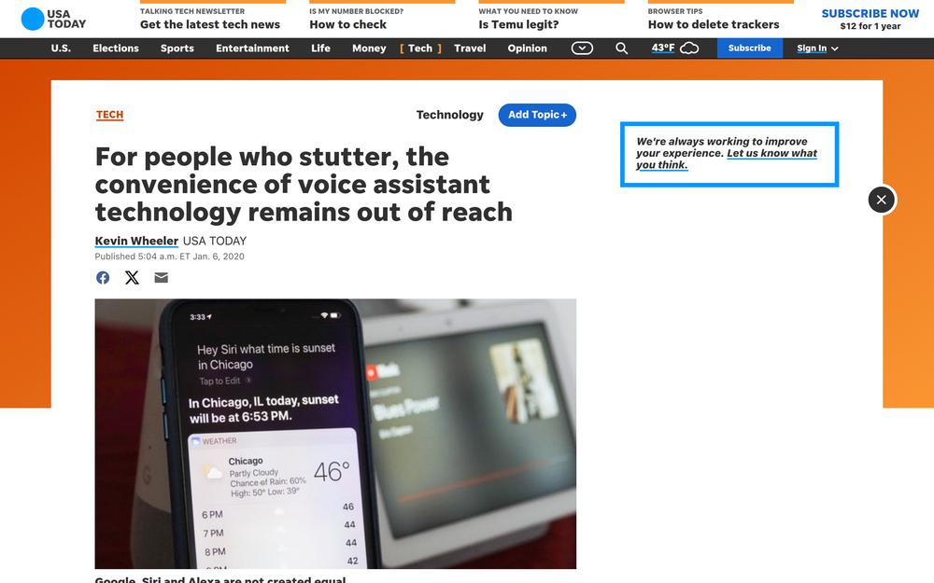Click the TECH category label

(x=109, y=115)
